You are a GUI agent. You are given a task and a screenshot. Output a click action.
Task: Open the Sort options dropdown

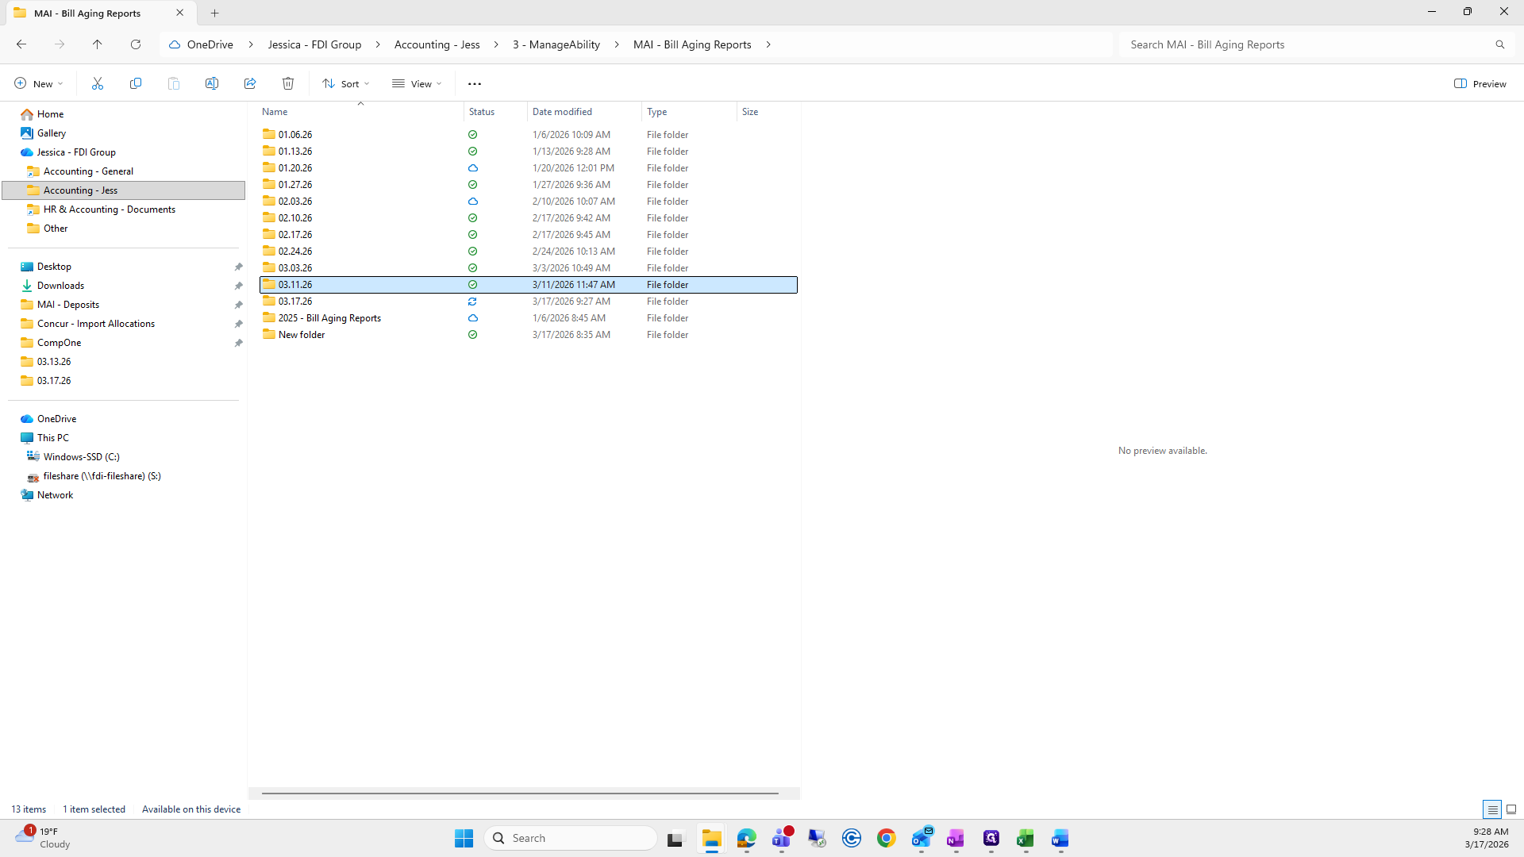click(346, 83)
